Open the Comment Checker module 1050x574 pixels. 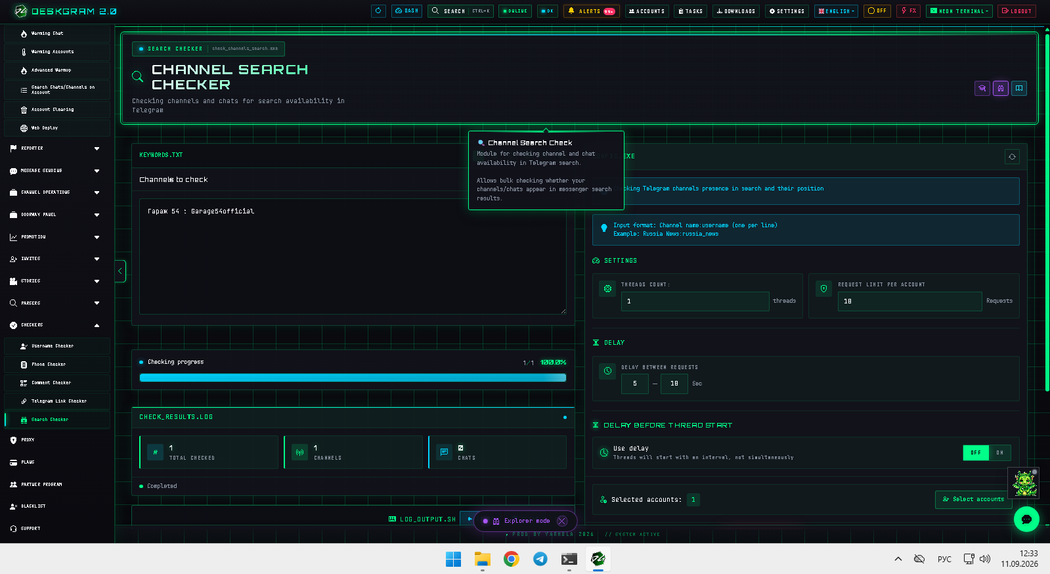[57, 383]
